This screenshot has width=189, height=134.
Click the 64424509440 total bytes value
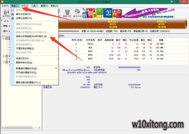(134, 85)
